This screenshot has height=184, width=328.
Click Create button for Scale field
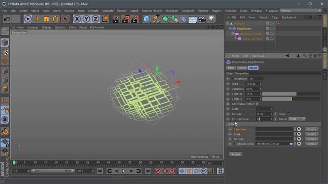312,134
